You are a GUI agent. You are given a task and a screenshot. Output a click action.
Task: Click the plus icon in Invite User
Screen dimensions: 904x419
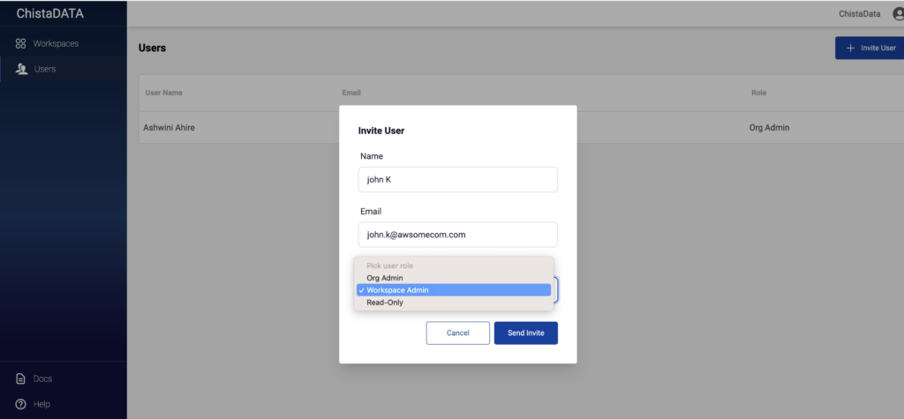tap(850, 48)
